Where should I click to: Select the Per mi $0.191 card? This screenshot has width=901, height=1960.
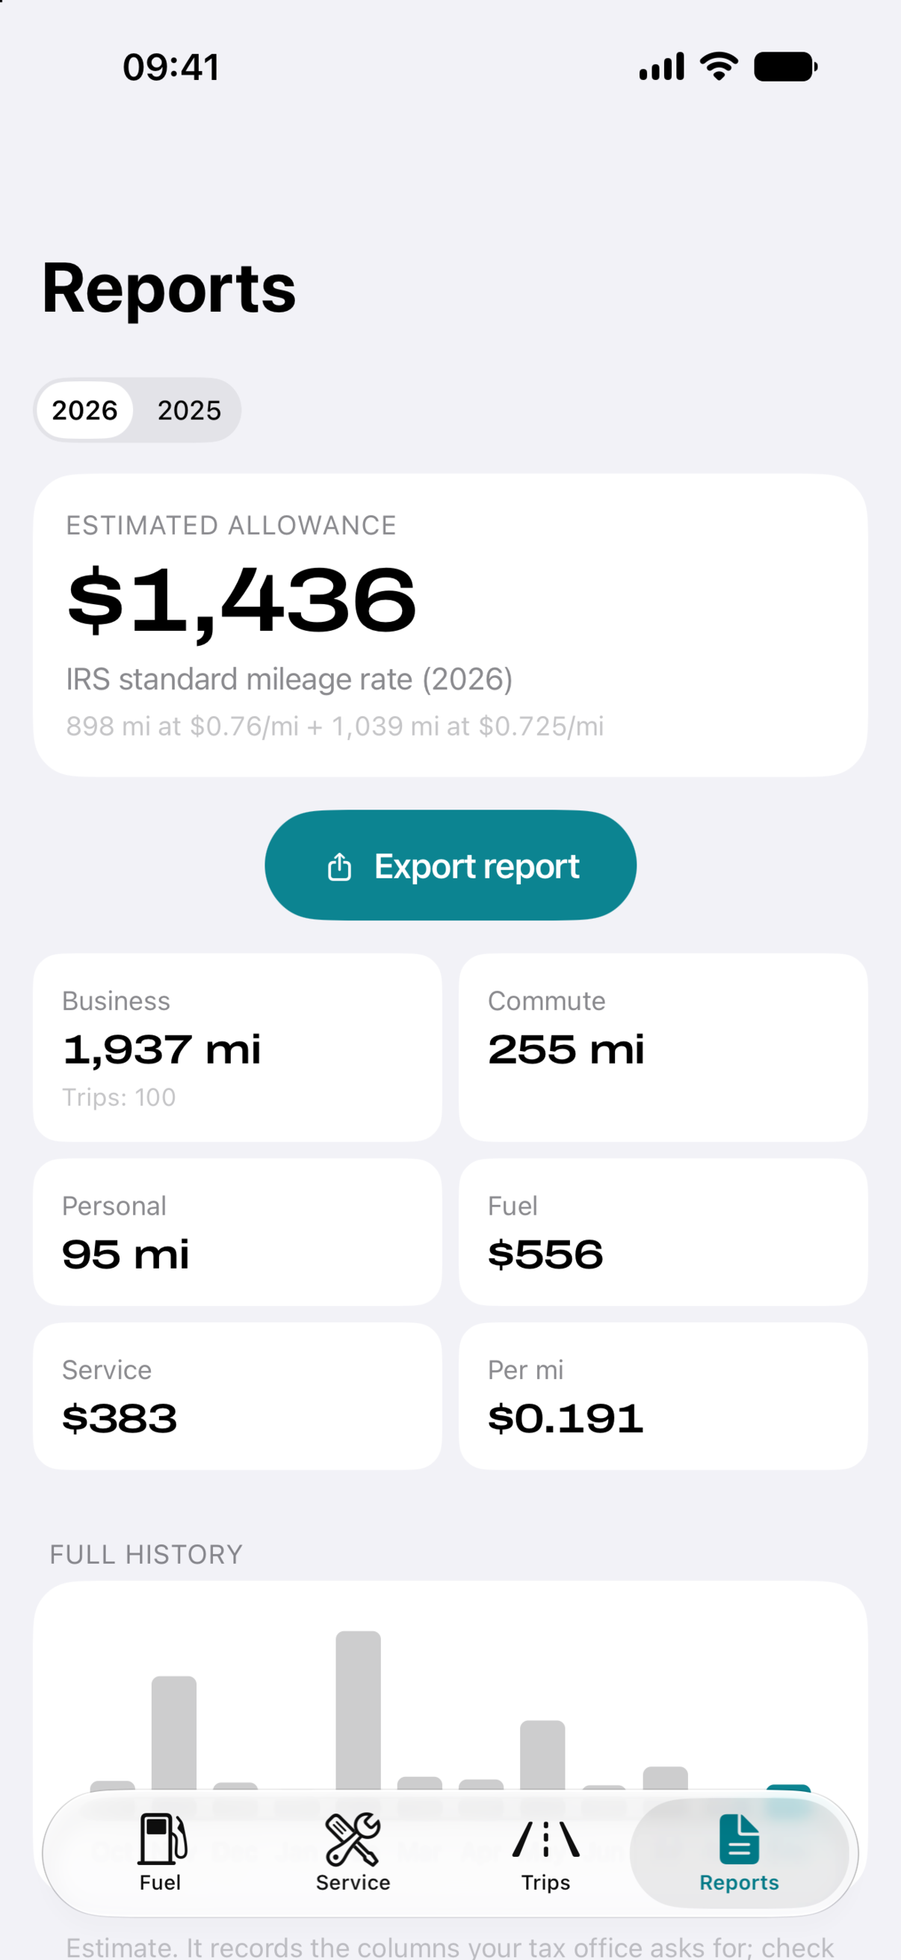pos(663,1396)
